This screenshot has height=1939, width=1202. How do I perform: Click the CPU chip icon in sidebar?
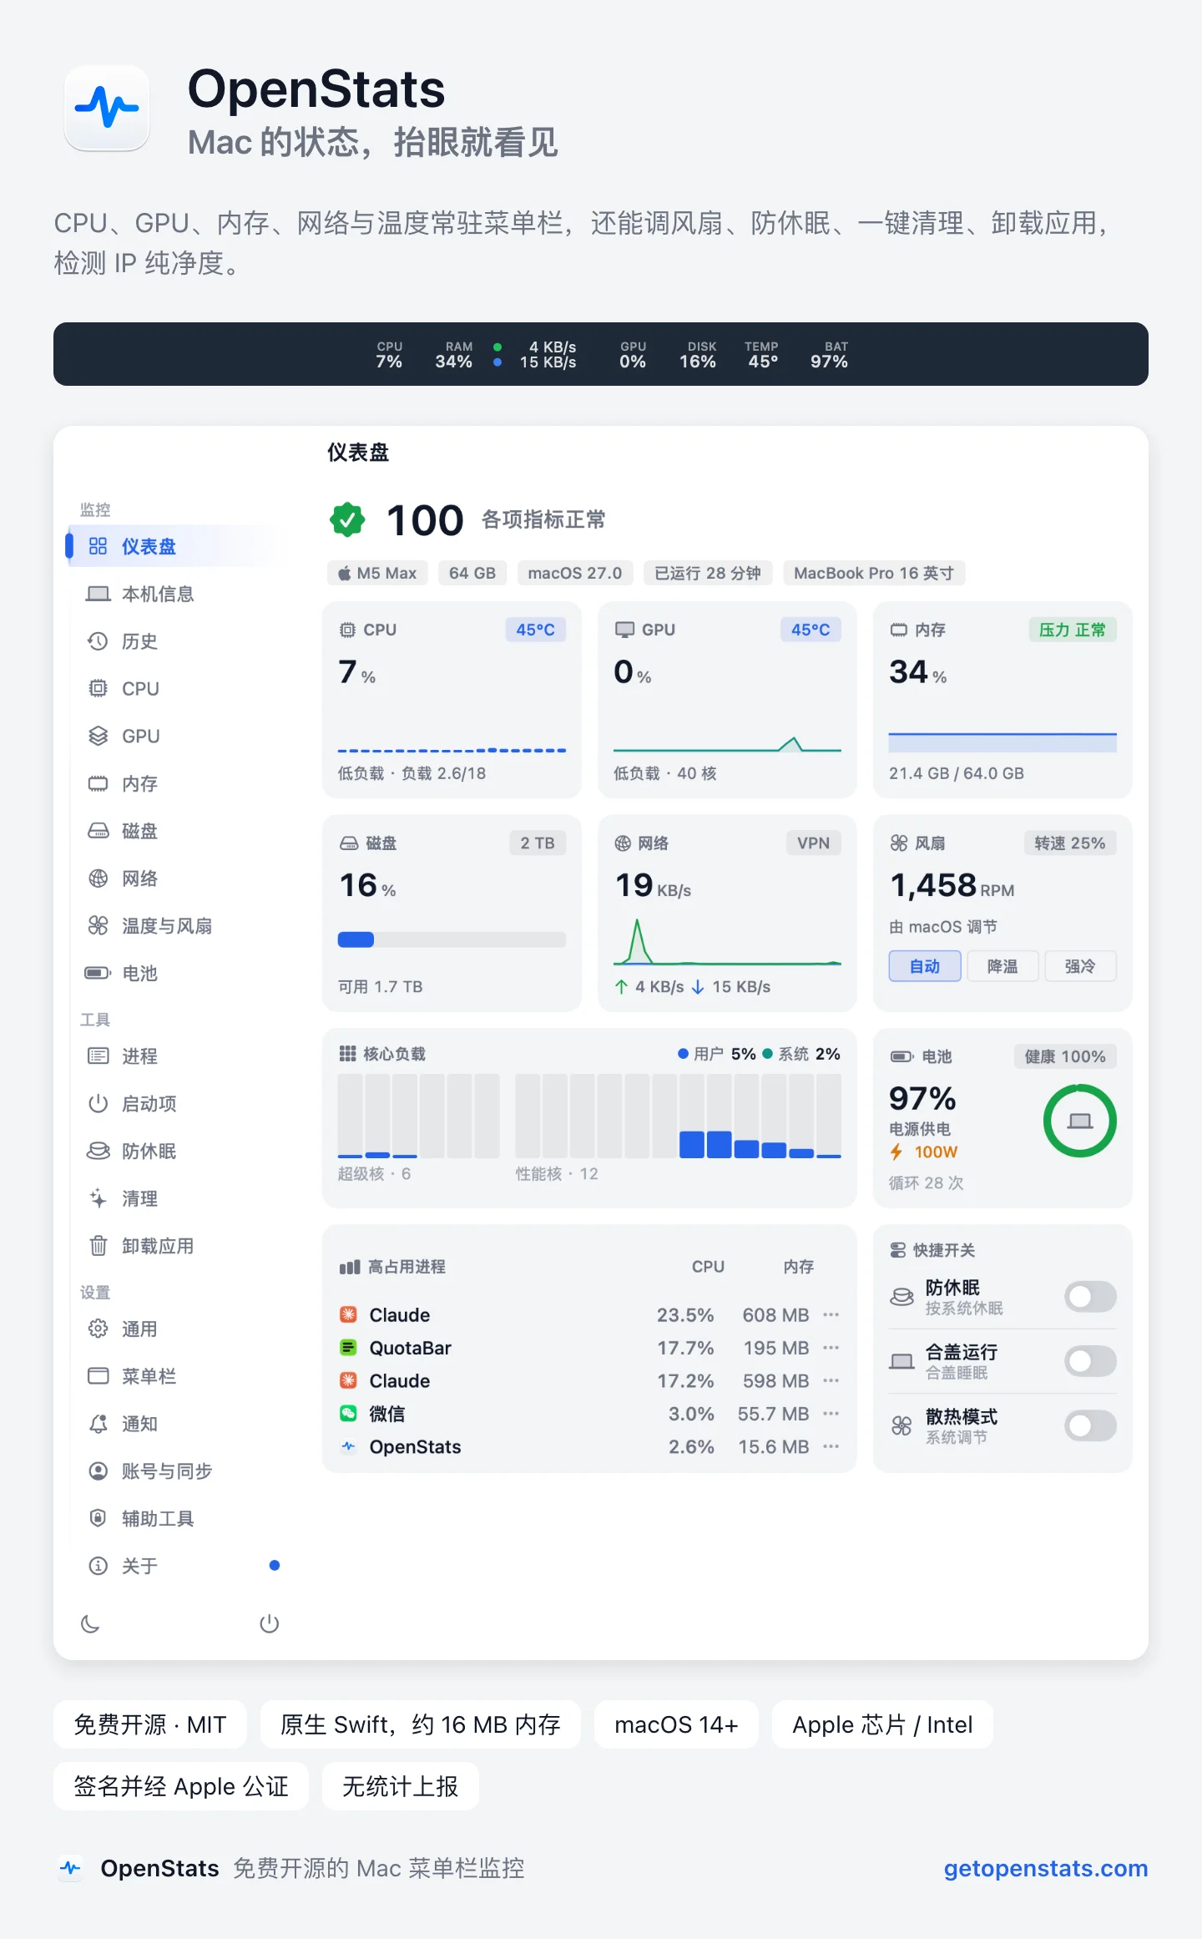(98, 688)
